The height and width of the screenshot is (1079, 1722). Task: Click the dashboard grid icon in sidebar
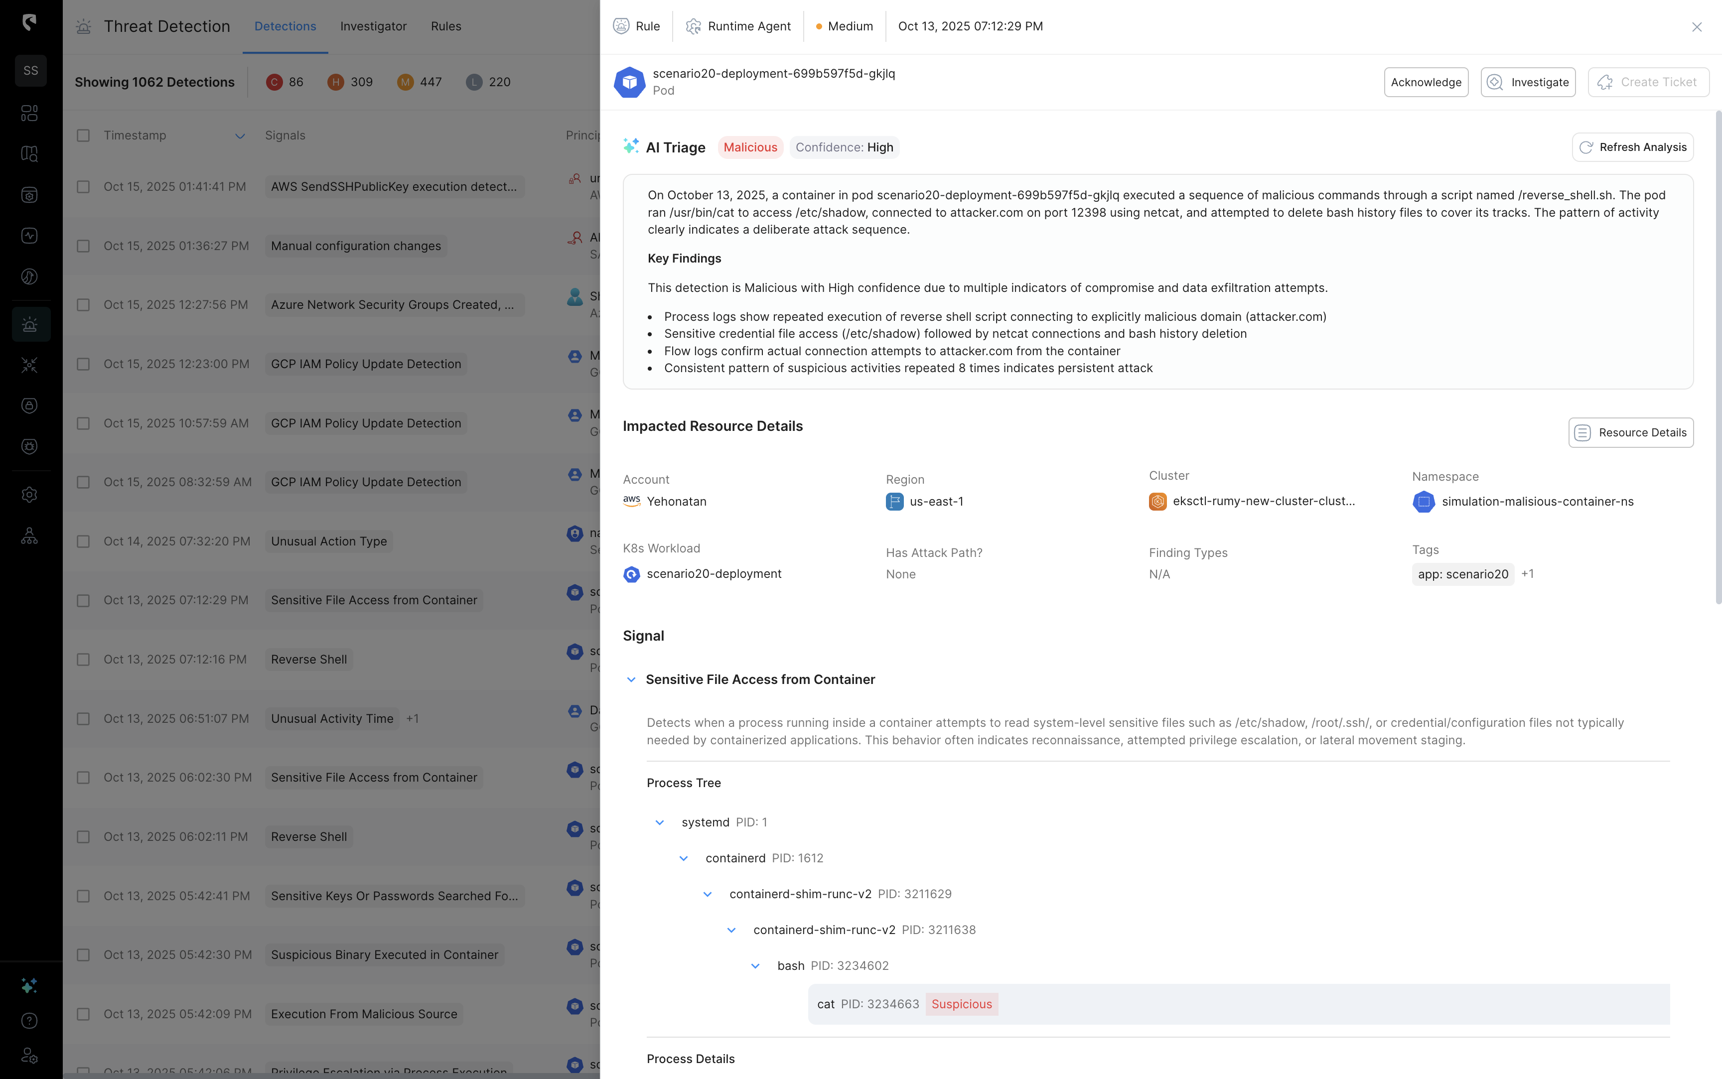[30, 113]
